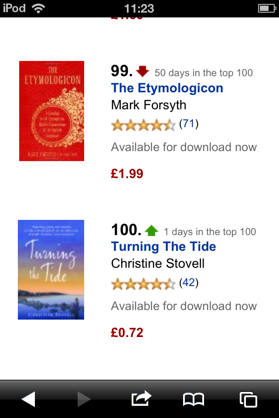This screenshot has width=279, height=418.
Task: Tap the 11:23 clock in status bar
Action: (x=139, y=8)
